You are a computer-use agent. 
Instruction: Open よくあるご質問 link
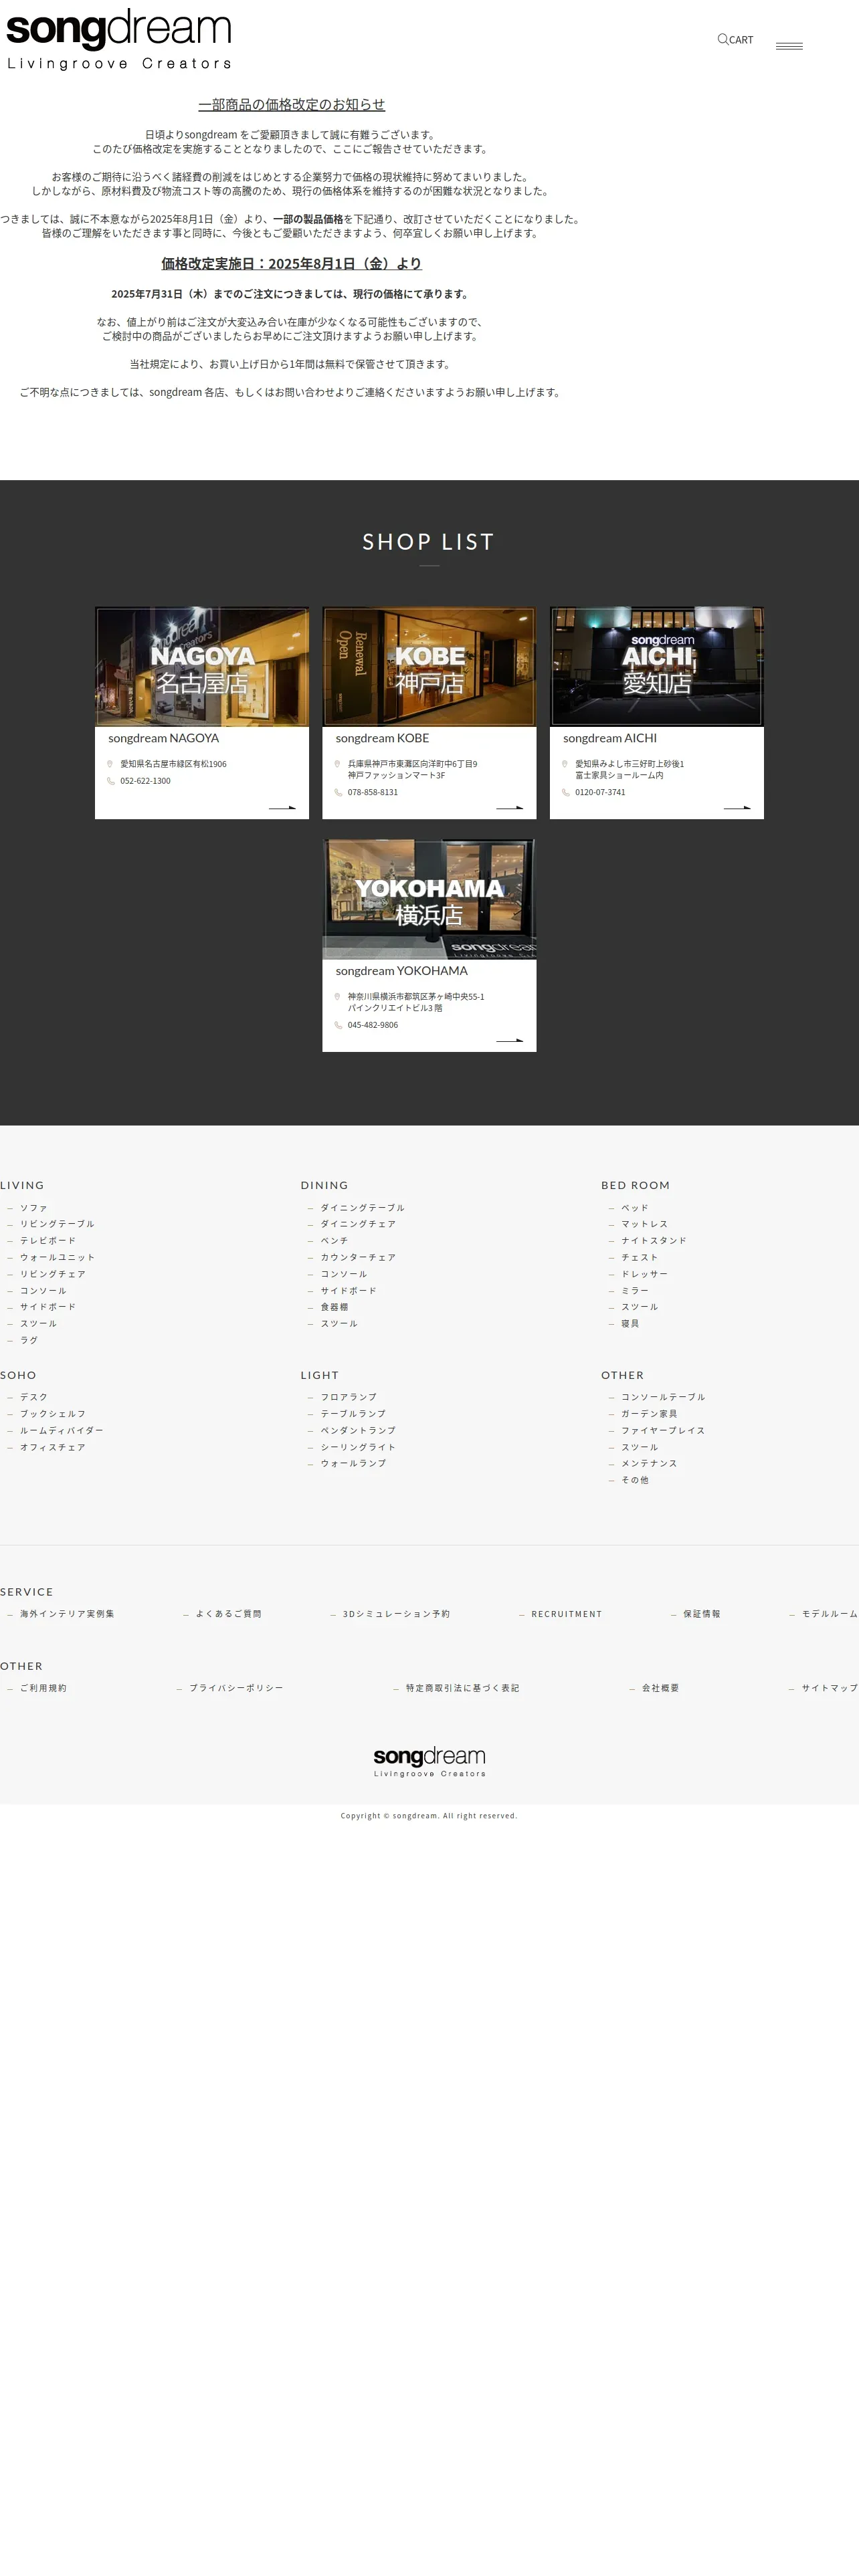coord(228,1614)
